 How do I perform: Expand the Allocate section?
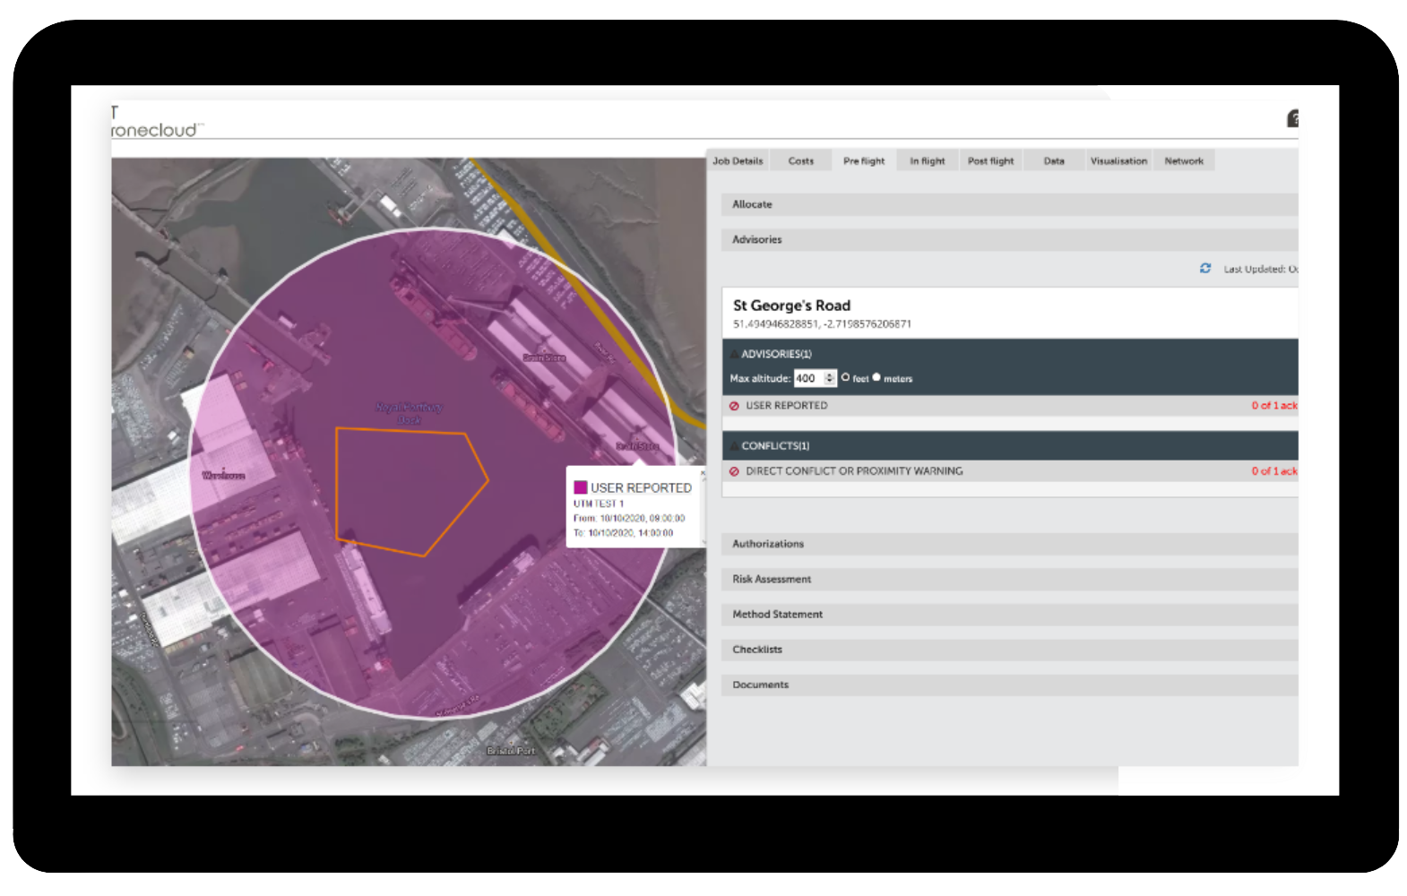tap(1009, 204)
